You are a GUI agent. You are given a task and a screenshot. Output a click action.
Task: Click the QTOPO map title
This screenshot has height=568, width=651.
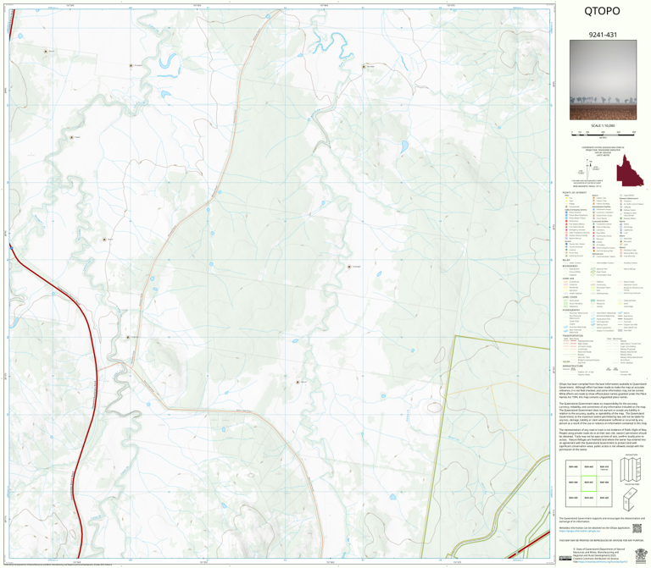(x=602, y=11)
